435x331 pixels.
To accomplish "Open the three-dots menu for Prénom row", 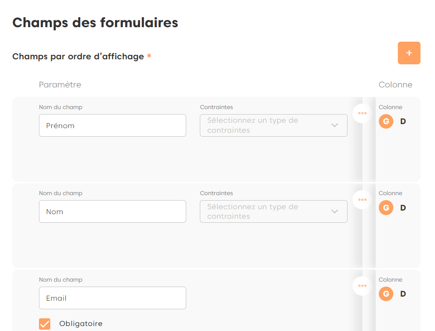I will (362, 113).
